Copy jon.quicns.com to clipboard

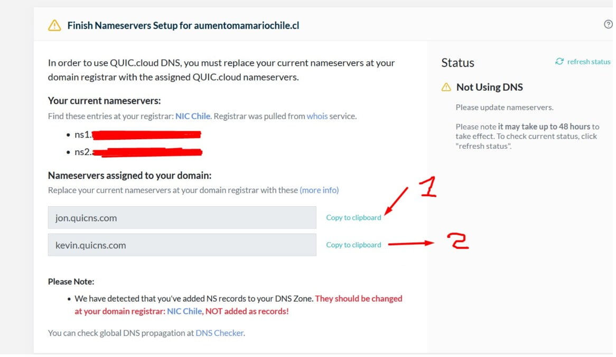[x=353, y=218]
